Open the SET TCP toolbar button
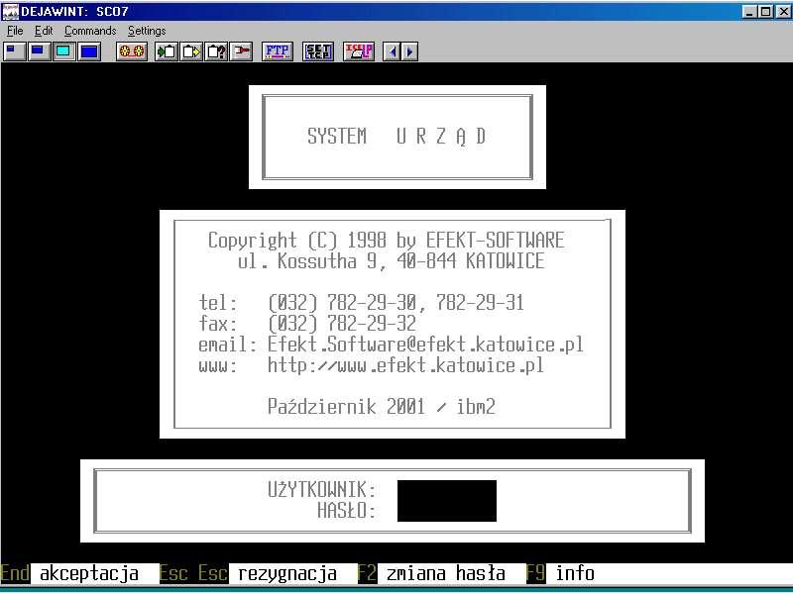The width and height of the screenshot is (793, 594). click(318, 51)
